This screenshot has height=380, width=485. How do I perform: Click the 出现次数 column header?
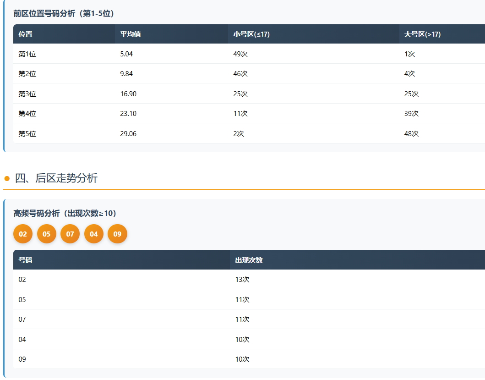[x=249, y=260]
